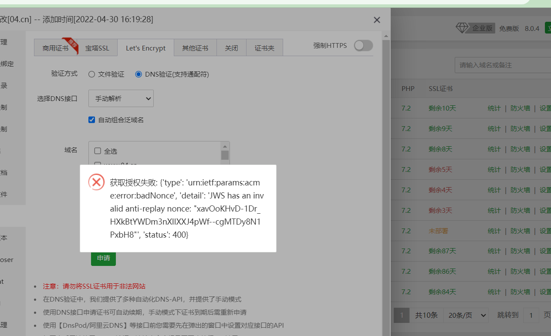Click the 剩余84天 SSL status
The width and height of the screenshot is (551, 336).
[x=442, y=292]
